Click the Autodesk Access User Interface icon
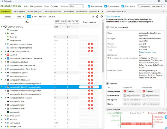The height and width of the screenshot is (129, 167). coord(8,65)
